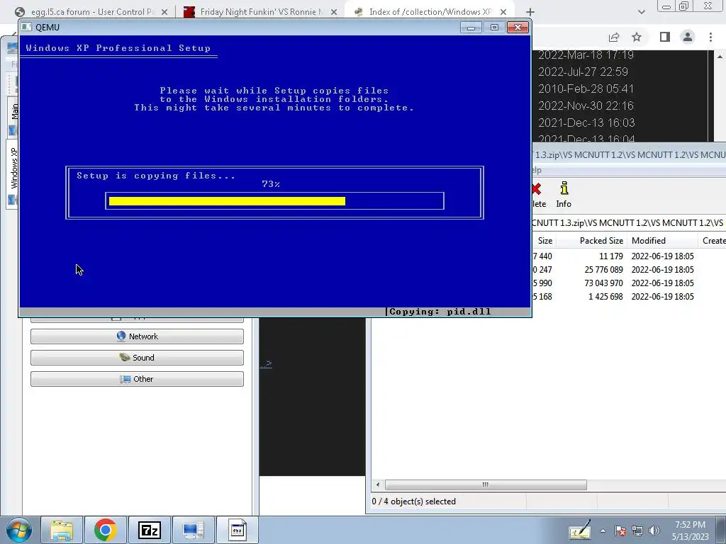Open the volume speaker tray icon
The height and width of the screenshot is (544, 726).
coord(654,531)
